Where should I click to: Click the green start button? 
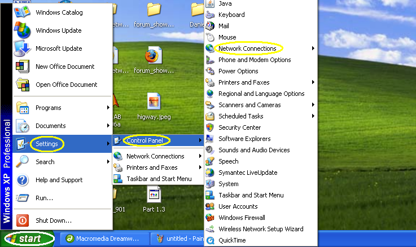(28, 239)
